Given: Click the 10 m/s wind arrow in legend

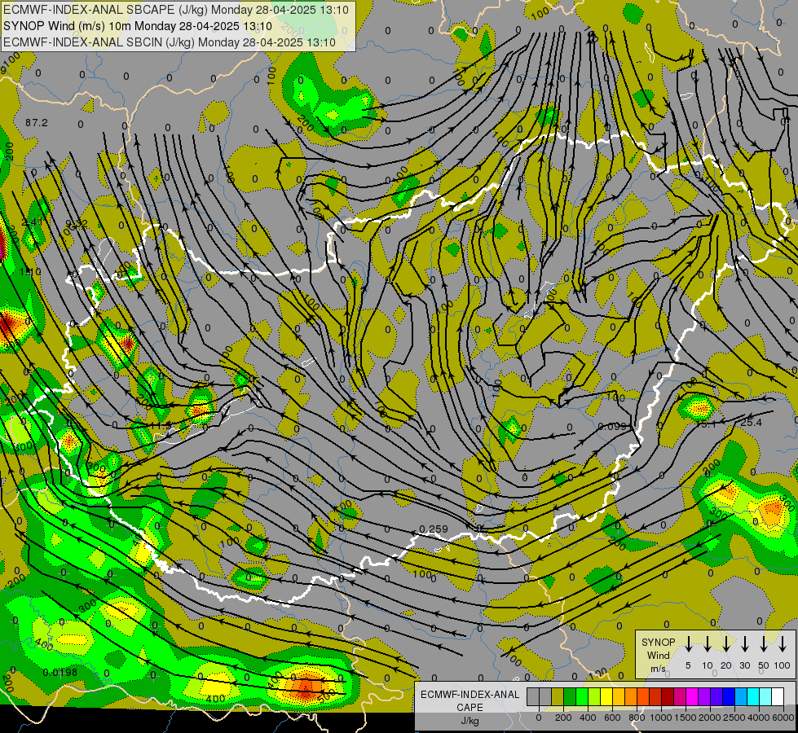Looking at the screenshot, I should (x=707, y=643).
